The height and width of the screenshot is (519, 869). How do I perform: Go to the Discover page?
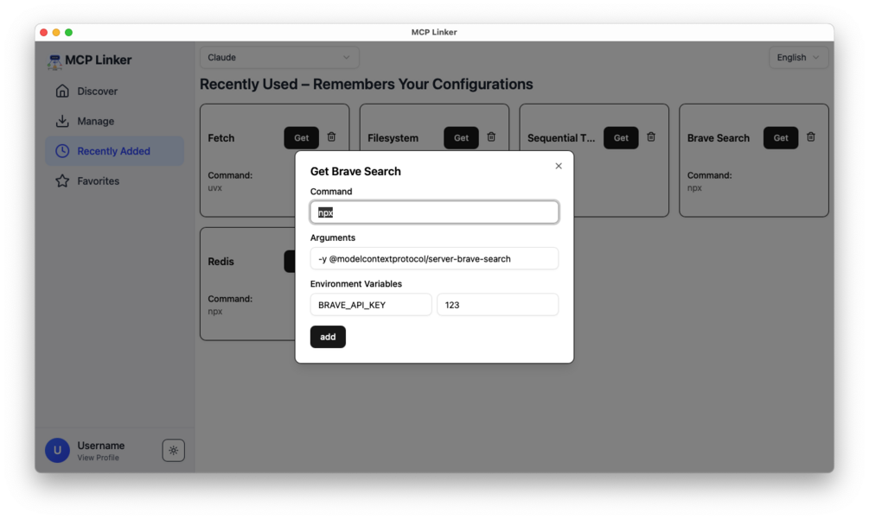[114, 91]
